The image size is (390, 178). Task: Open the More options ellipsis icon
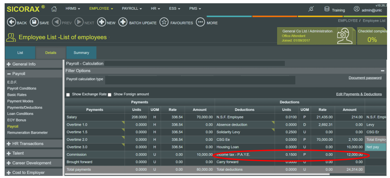coord(200,23)
